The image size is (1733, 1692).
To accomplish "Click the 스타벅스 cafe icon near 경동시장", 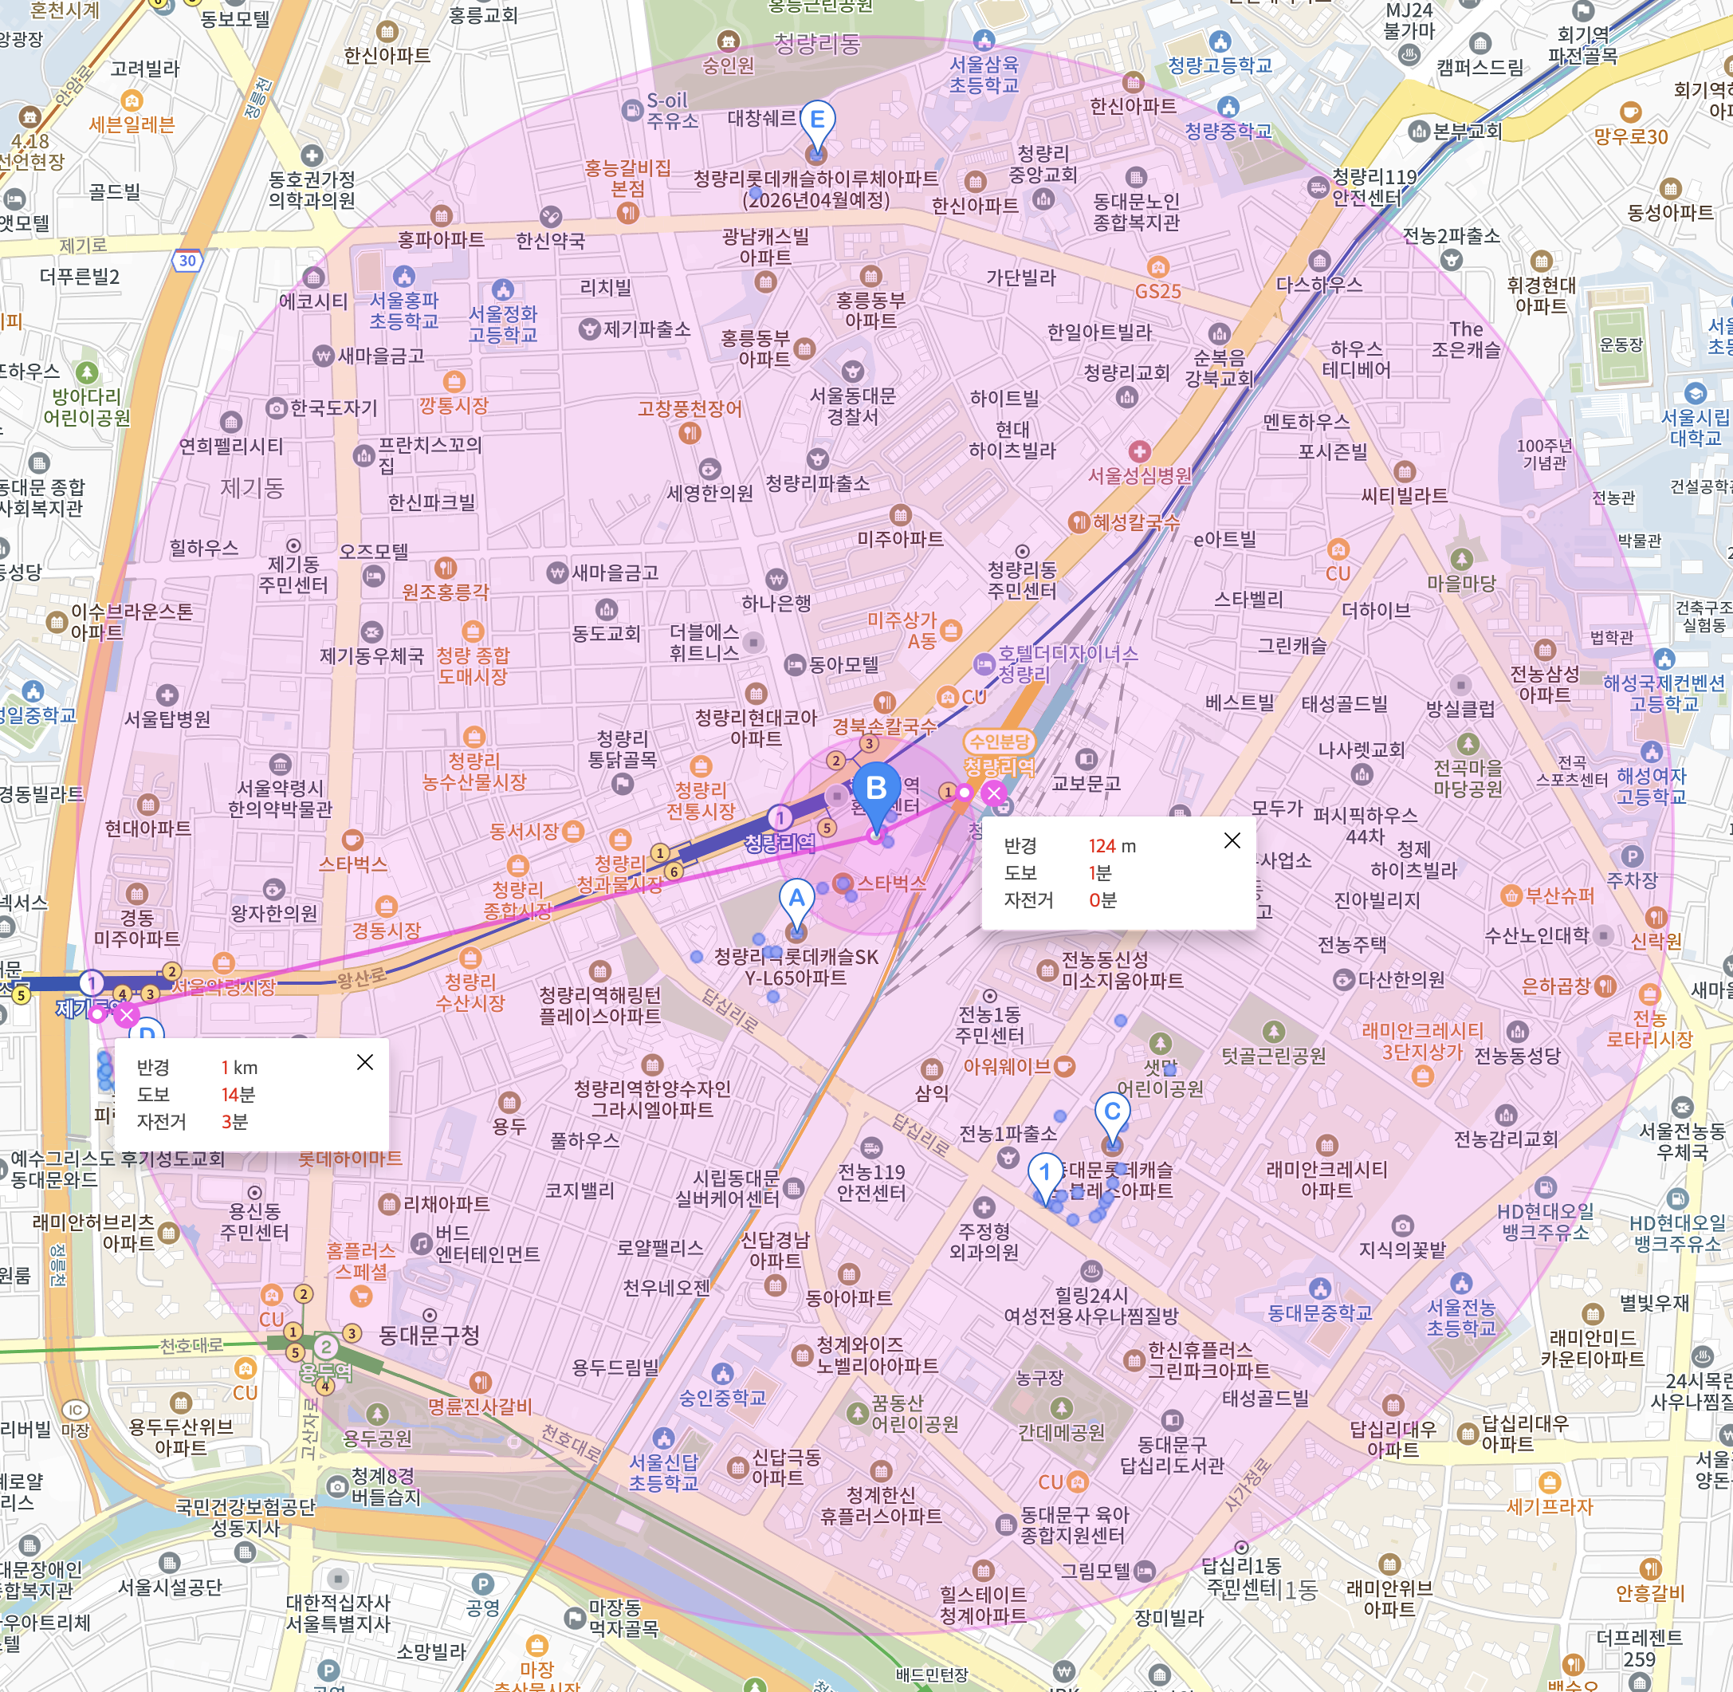I will point(352,840).
